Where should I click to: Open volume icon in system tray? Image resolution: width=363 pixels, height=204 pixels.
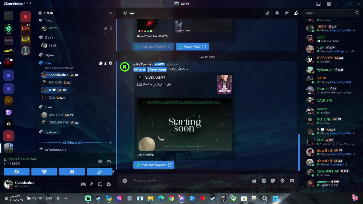point(34,198)
